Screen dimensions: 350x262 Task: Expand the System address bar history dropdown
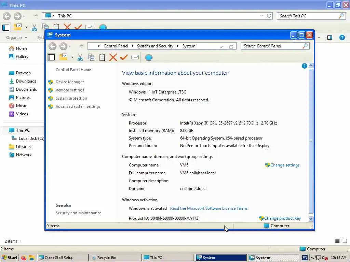[x=221, y=47]
